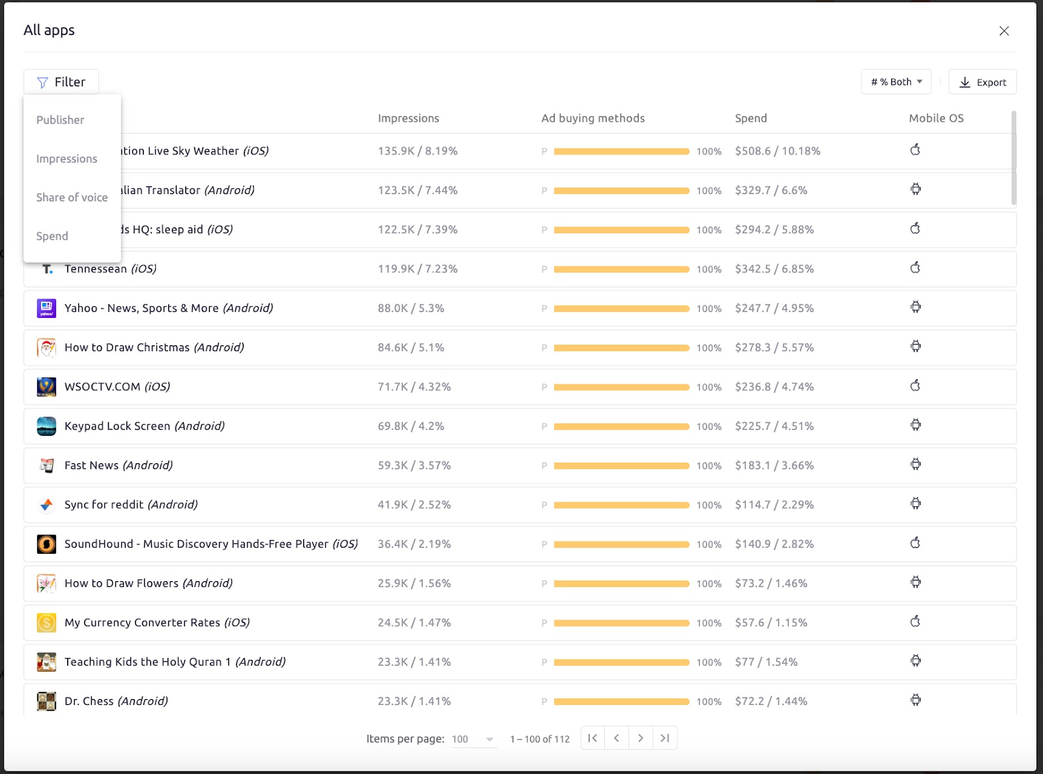Image resolution: width=1043 pixels, height=774 pixels.
Task: Click Teaching Kids the Holy Quran icon
Action: 46,662
